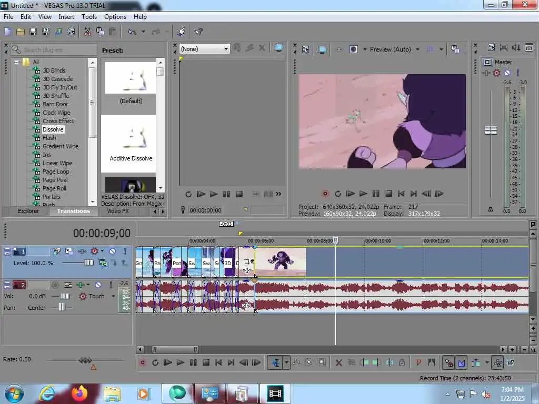Open the Preview (Auto) quality dropdown
The height and width of the screenshot is (404, 539).
point(395,49)
